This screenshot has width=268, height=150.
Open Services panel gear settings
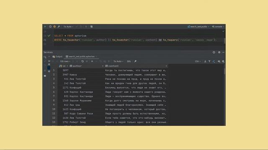219,52
